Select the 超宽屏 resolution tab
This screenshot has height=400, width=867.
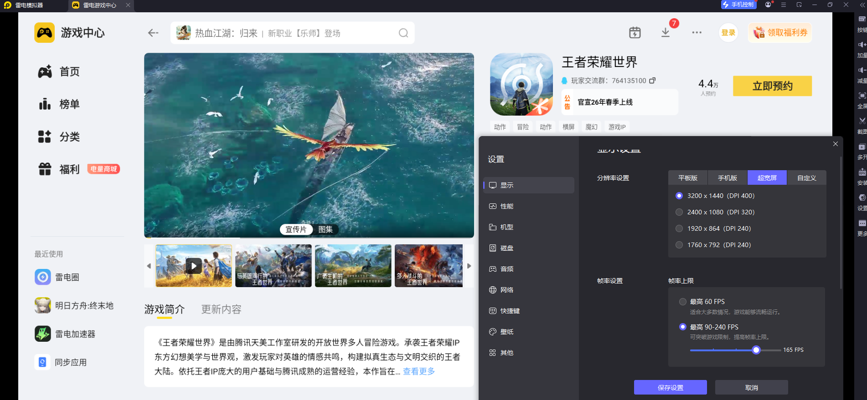click(x=767, y=177)
